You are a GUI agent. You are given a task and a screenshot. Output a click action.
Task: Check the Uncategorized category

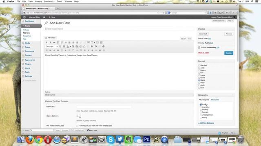(201, 115)
